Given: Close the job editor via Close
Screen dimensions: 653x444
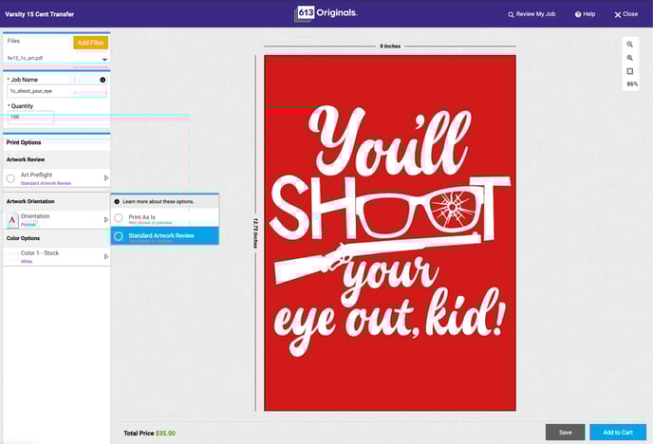Looking at the screenshot, I should coord(625,14).
